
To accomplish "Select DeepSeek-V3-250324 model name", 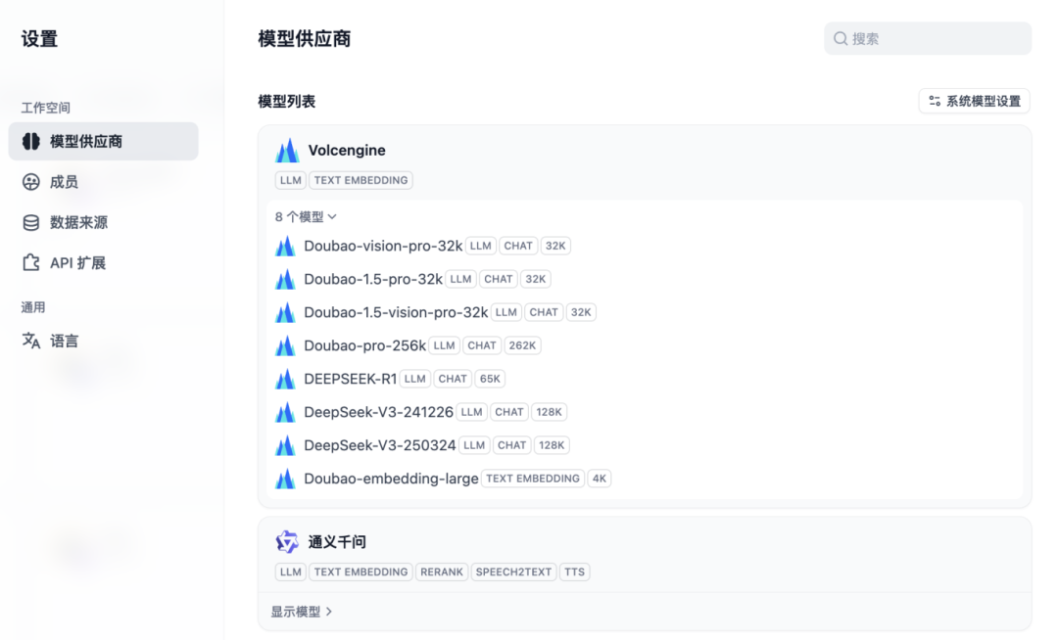I will [x=380, y=445].
